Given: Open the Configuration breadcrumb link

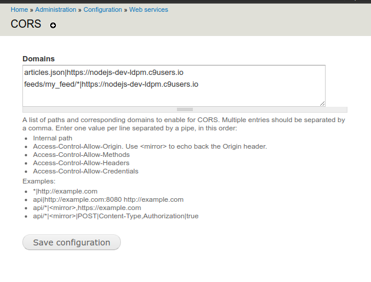Looking at the screenshot, I should (103, 9).
